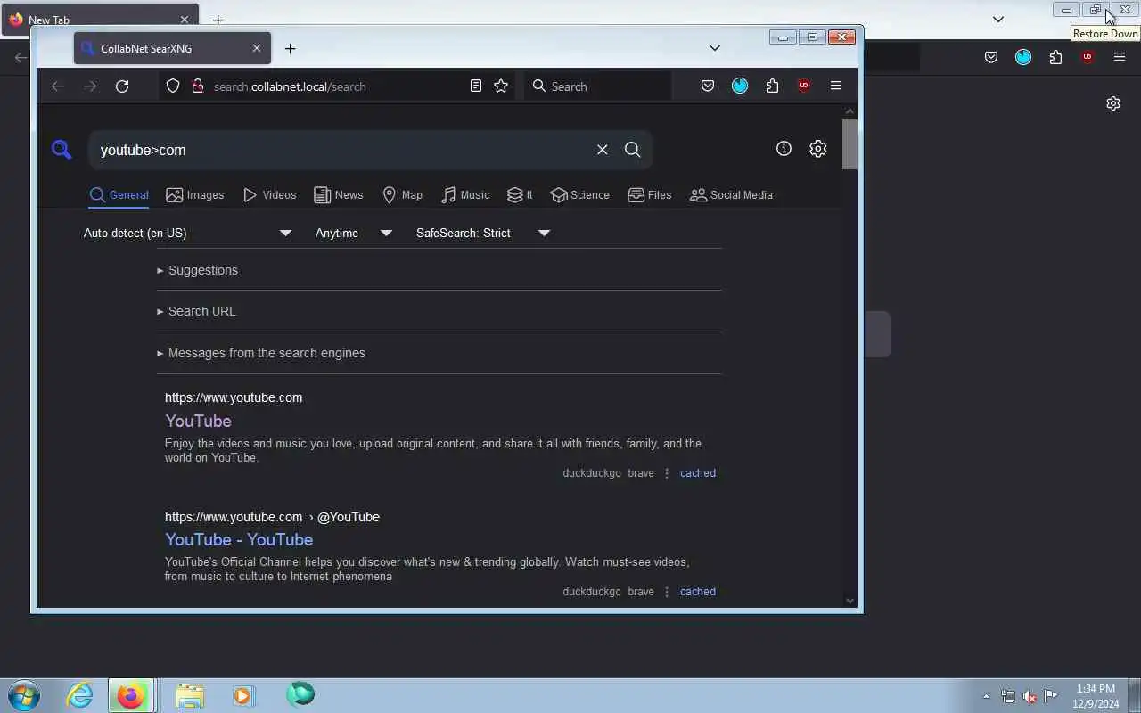Submit search with the magnifier button
This screenshot has width=1141, height=713.
pos(633,150)
